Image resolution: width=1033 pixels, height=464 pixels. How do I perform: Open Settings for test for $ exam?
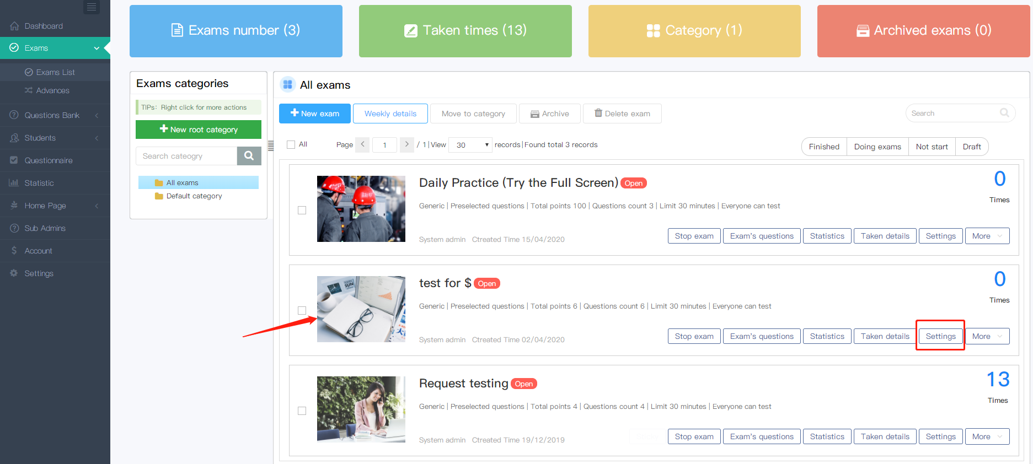[940, 336]
